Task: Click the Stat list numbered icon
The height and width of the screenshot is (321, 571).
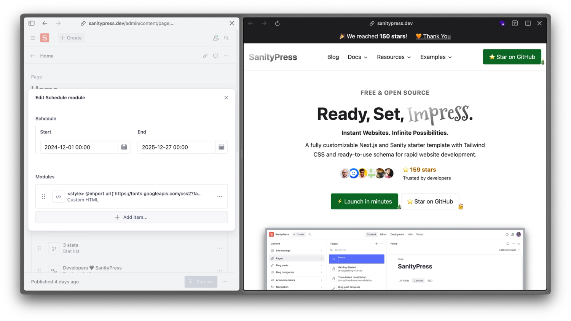Action: click(x=54, y=248)
